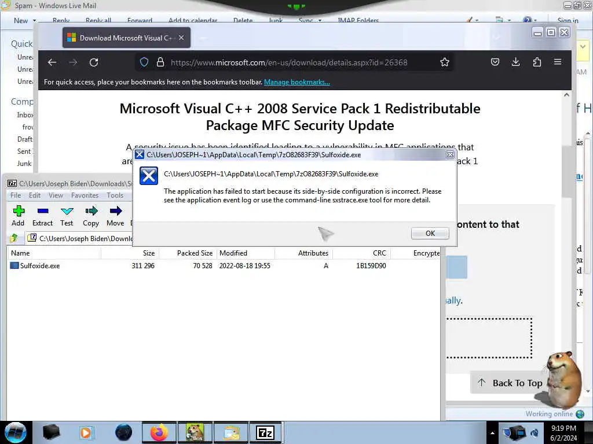Show hidden system tray icons
The width and height of the screenshot is (593, 444).
click(492, 433)
